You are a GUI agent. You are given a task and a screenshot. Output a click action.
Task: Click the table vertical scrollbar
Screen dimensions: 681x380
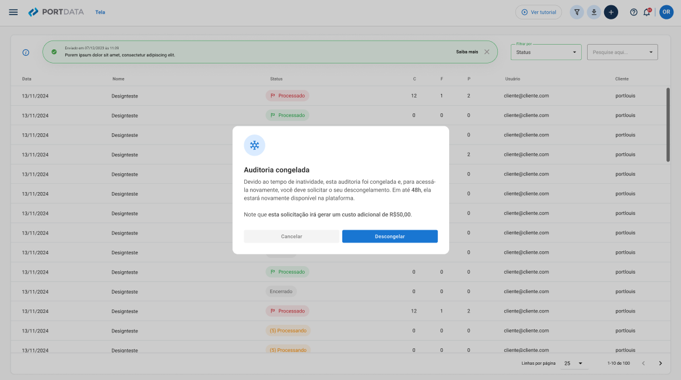pos(668,125)
